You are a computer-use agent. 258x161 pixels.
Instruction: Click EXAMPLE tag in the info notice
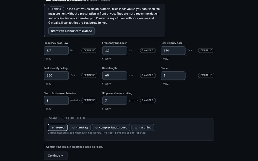56,9
